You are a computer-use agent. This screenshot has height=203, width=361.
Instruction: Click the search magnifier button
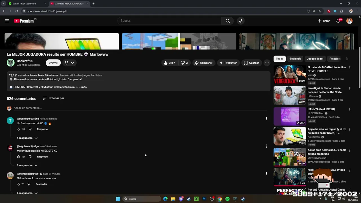(x=228, y=21)
